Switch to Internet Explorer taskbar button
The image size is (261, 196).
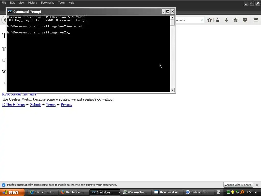pyautogui.click(x=42, y=192)
